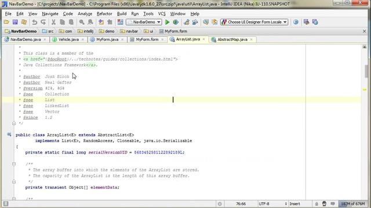371x208 pixels.
Task: Click the Make Project icon
Action: pos(120,22)
